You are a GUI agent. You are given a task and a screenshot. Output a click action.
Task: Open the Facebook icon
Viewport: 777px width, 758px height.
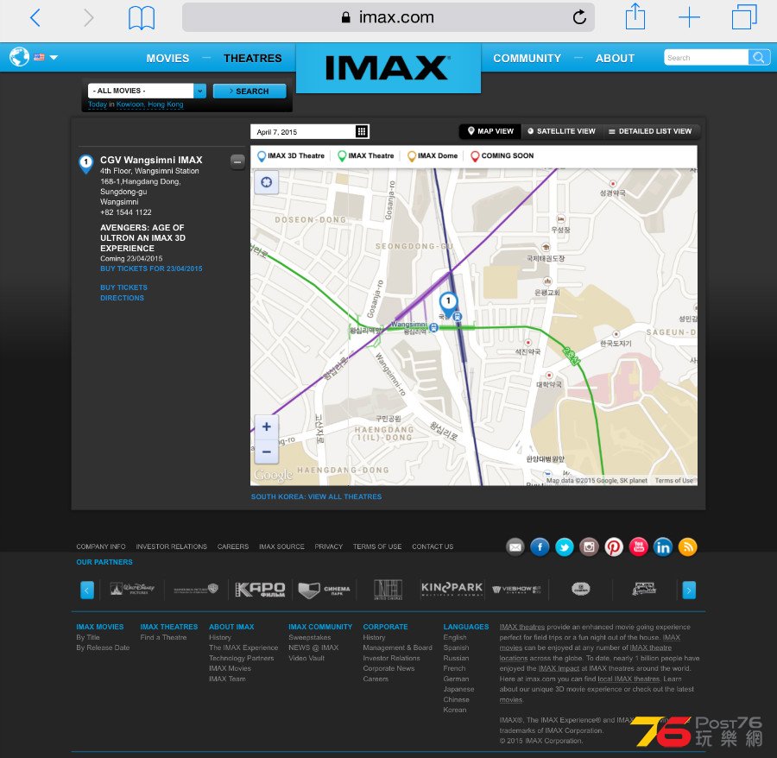click(x=540, y=547)
